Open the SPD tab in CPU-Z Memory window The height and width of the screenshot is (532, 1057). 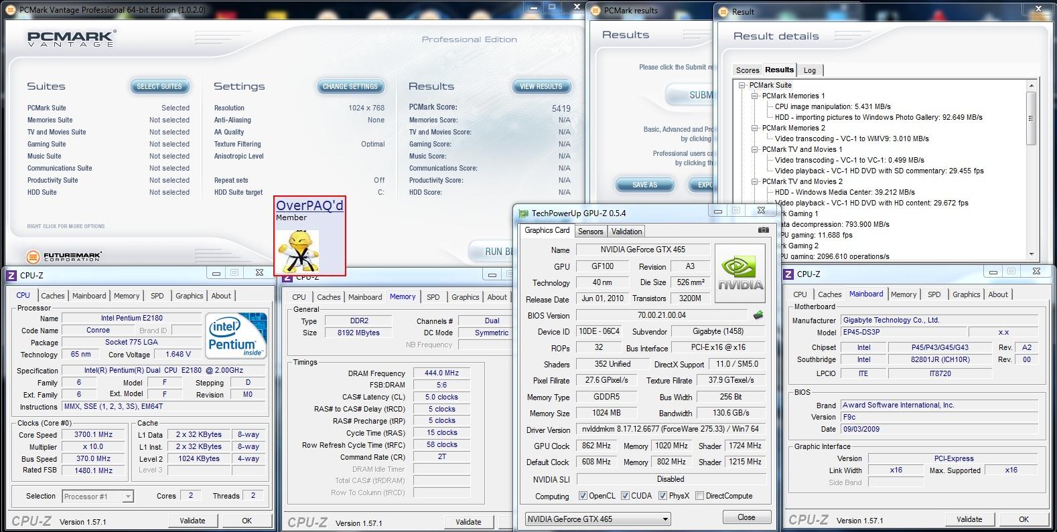tap(433, 297)
